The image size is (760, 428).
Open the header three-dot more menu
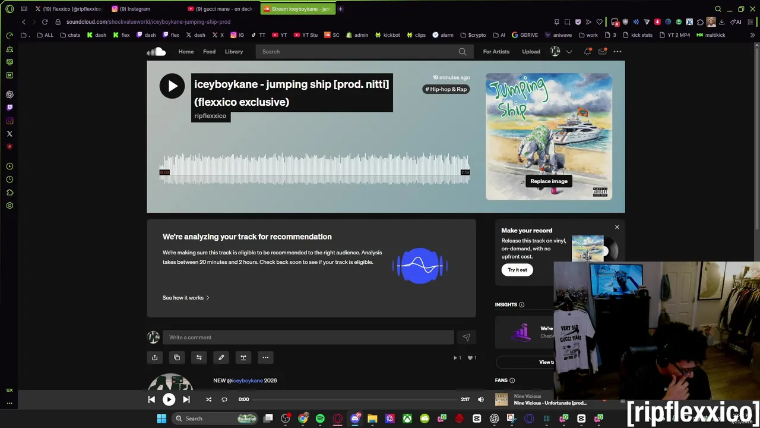[617, 52]
